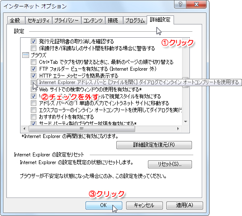The image size is (242, 216).
Task: Click the Internet Explorer の設定をリセット heading
Action: pyautogui.click(x=49, y=155)
